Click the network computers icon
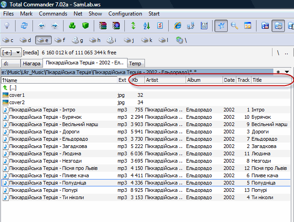Image resolution: width=294 pixels, height=222 pixels. point(191,26)
